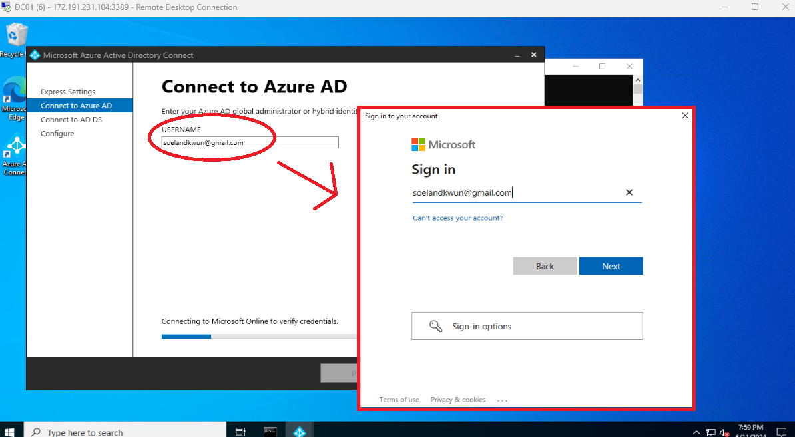Click the Microsoft logo in sign-in dialog
The image size is (795, 437).
[443, 145]
